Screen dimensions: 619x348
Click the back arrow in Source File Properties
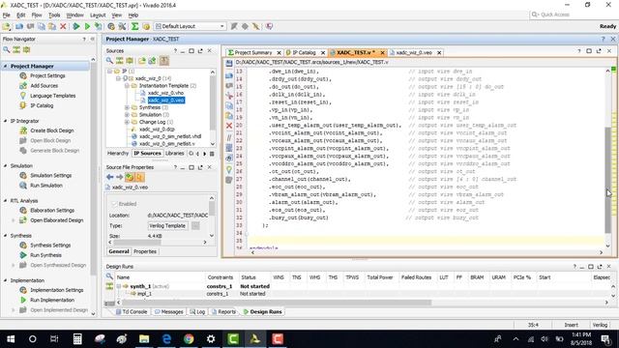(x=109, y=177)
